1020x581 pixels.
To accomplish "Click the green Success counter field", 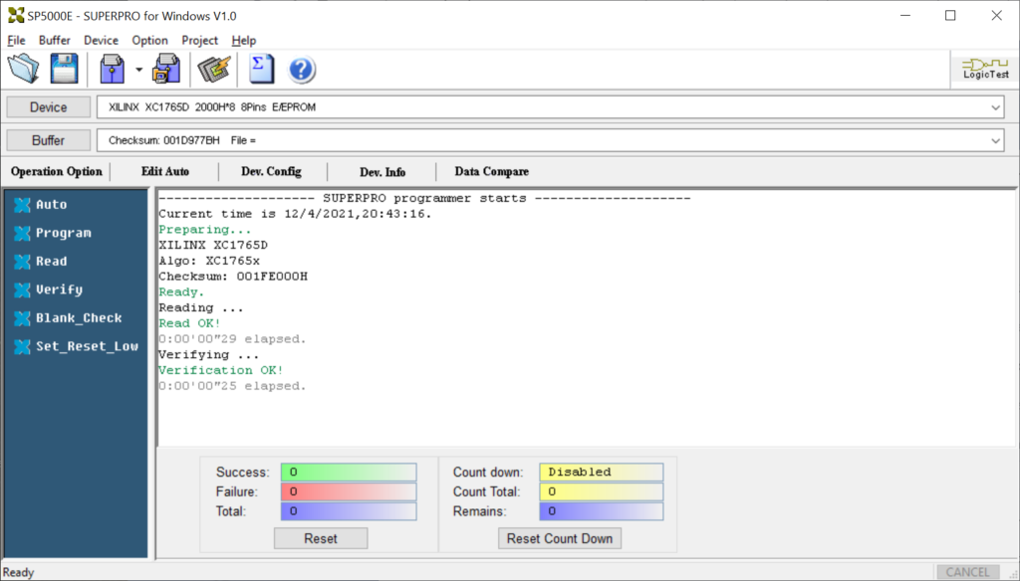I will click(349, 472).
